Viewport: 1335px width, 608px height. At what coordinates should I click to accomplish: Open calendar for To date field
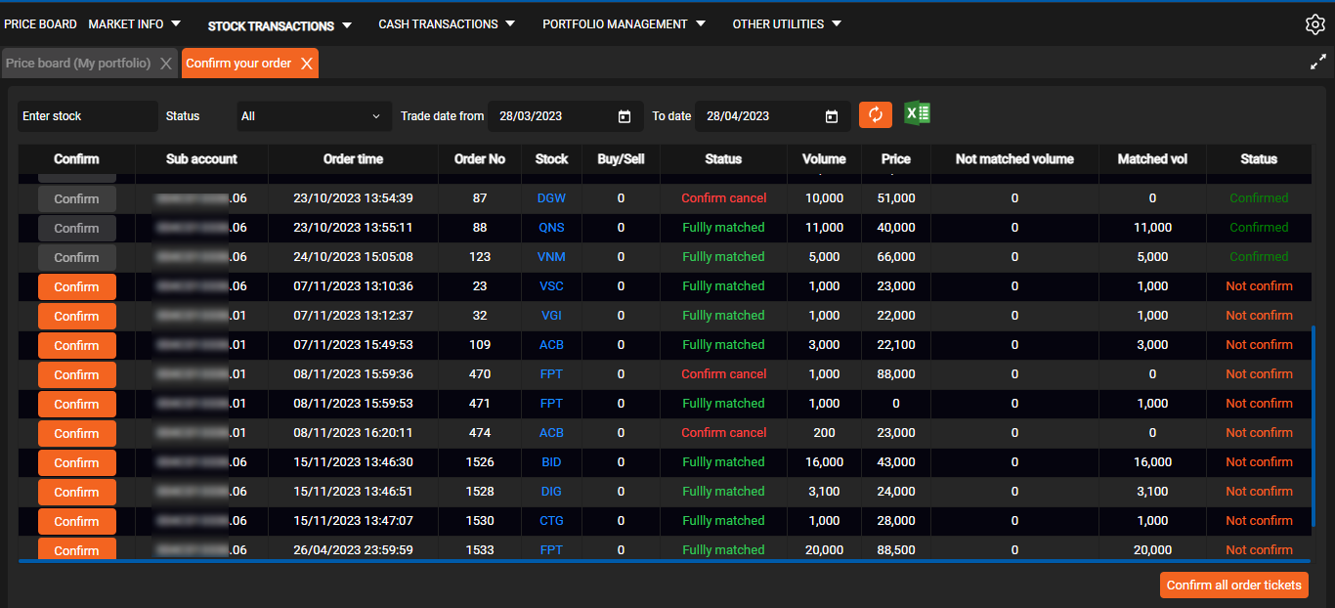tap(832, 116)
